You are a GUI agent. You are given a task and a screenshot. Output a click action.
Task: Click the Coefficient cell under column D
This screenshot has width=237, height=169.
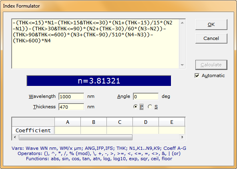pyautogui.click(x=146, y=130)
